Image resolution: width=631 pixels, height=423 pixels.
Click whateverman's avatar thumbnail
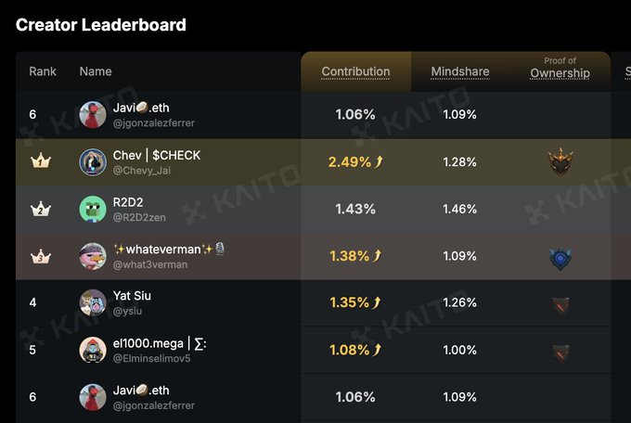point(93,256)
